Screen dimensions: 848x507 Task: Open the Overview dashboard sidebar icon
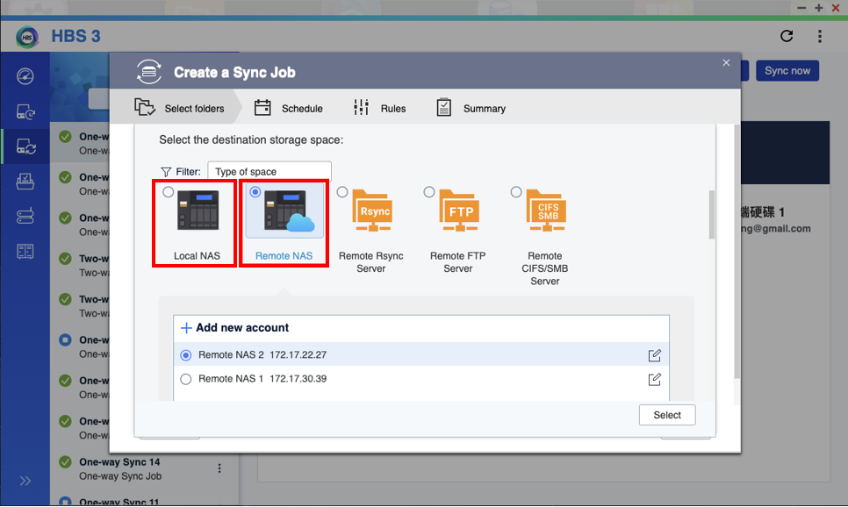tap(25, 76)
